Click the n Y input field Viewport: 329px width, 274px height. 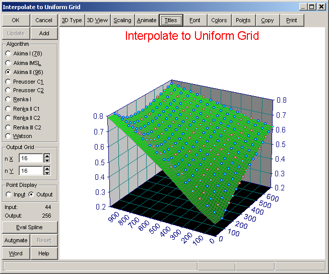pos(31,171)
